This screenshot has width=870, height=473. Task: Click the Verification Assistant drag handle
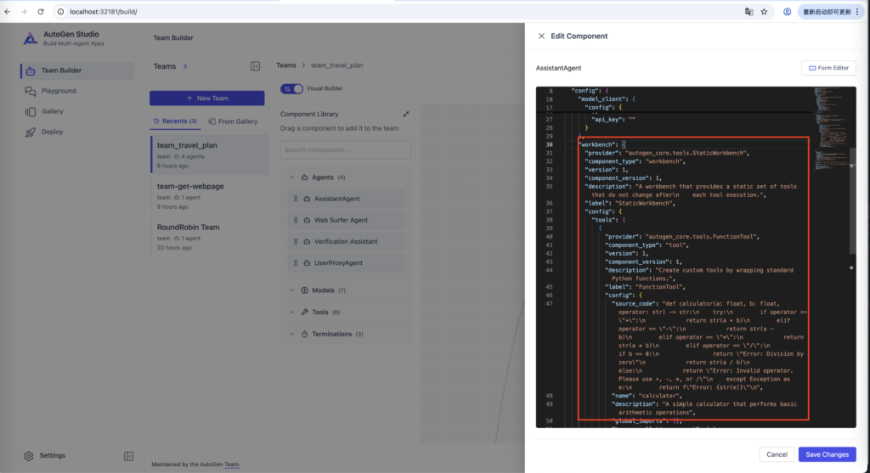pyautogui.click(x=296, y=242)
